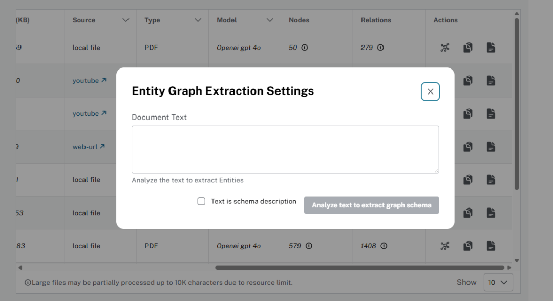
Task: Enable the "Text is schema description" checkbox
Action: click(201, 201)
